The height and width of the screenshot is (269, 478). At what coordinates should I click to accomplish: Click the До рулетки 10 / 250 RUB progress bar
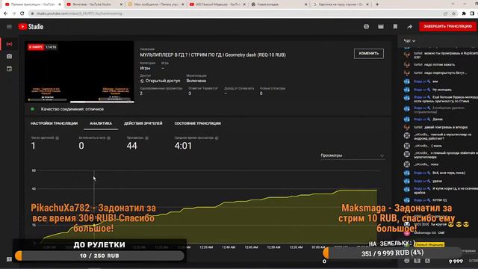click(99, 256)
